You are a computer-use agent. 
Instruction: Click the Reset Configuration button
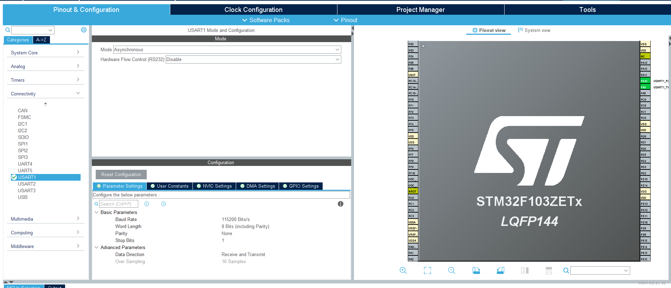coord(121,175)
